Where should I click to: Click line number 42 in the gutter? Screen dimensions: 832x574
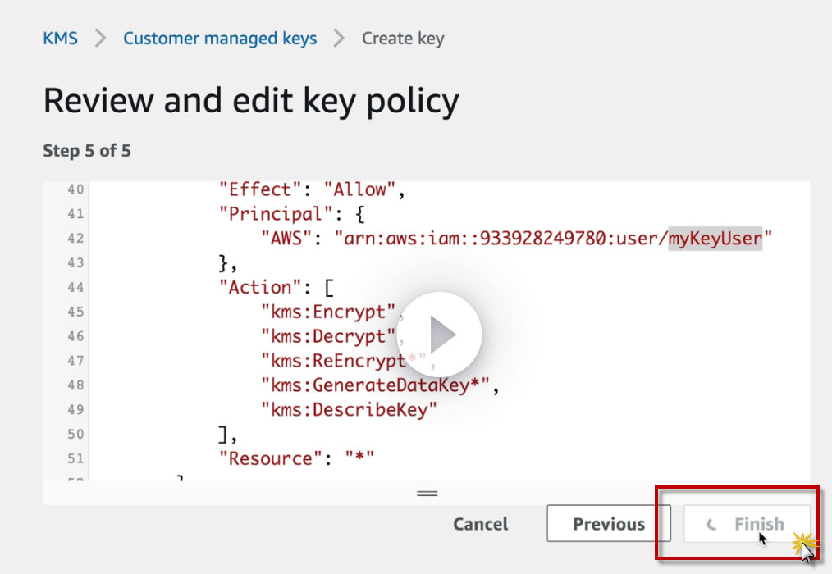[x=75, y=239]
